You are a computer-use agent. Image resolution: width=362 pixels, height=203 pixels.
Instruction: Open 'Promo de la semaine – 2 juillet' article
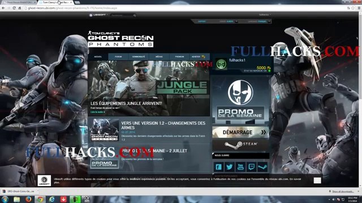(154, 151)
